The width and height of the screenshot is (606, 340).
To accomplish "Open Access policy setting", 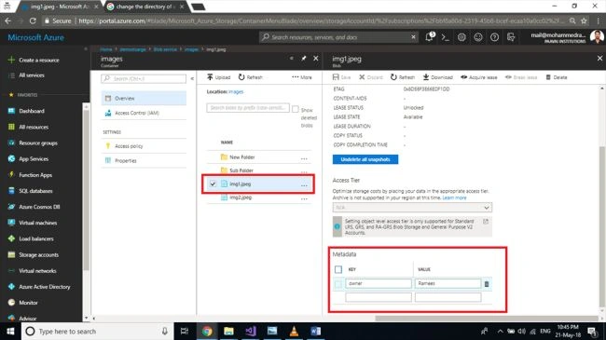I will pyautogui.click(x=144, y=146).
